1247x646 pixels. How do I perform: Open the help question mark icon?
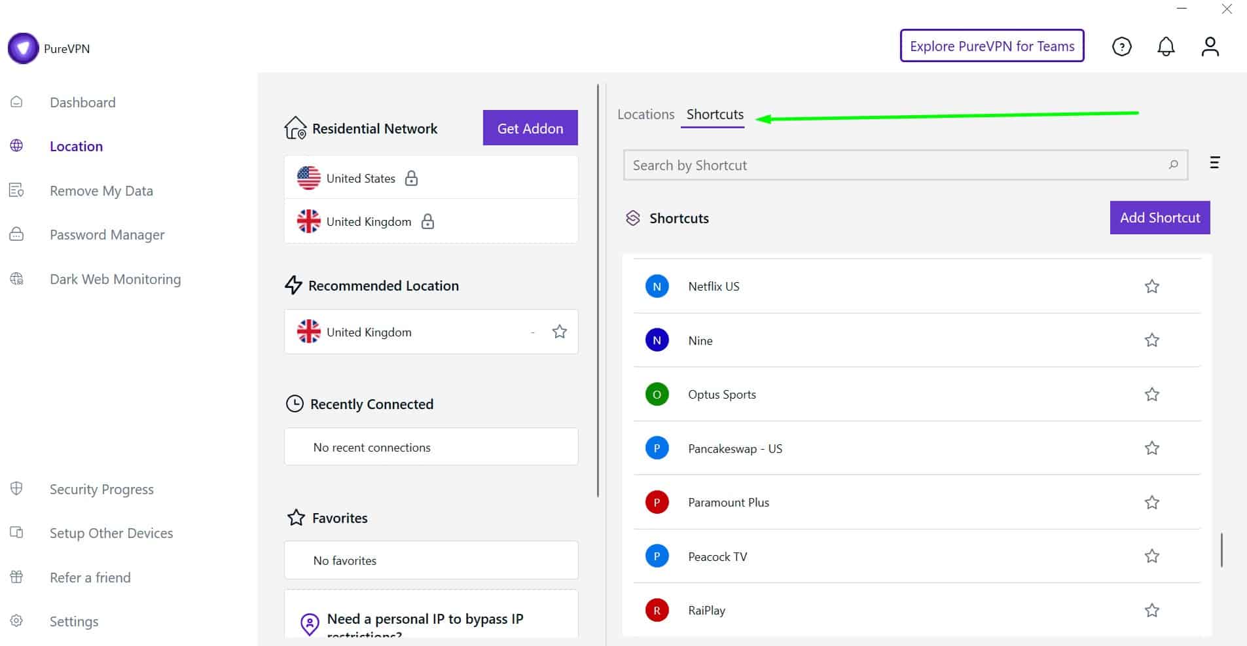tap(1122, 46)
